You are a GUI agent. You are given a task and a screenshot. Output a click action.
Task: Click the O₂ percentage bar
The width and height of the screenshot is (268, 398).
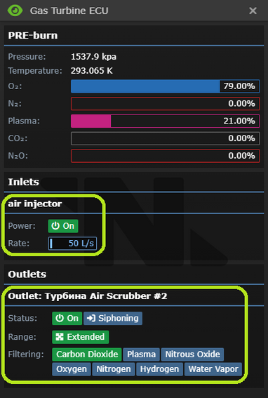tap(166, 86)
